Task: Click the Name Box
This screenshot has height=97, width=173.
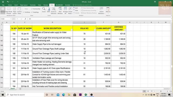Action: pos(6,19)
